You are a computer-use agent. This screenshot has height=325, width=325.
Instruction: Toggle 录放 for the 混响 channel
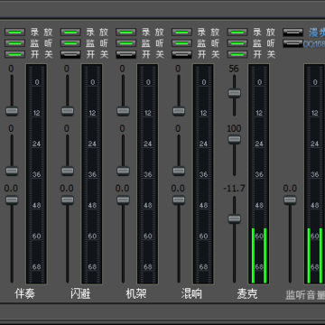[181, 32]
